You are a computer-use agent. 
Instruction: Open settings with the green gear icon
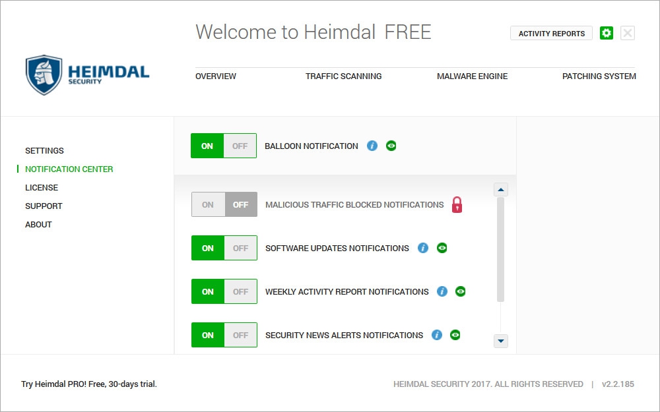click(x=607, y=33)
